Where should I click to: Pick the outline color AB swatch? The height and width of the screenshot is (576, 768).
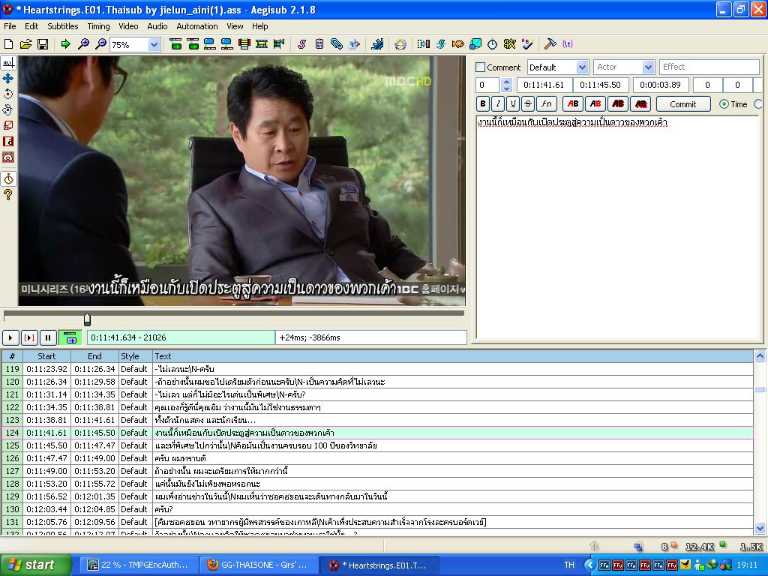click(x=618, y=103)
